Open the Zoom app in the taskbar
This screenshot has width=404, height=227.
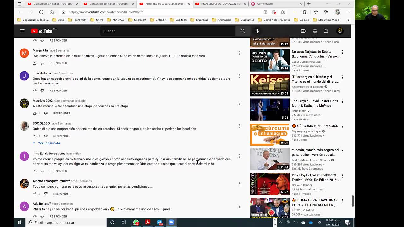(x=171, y=222)
